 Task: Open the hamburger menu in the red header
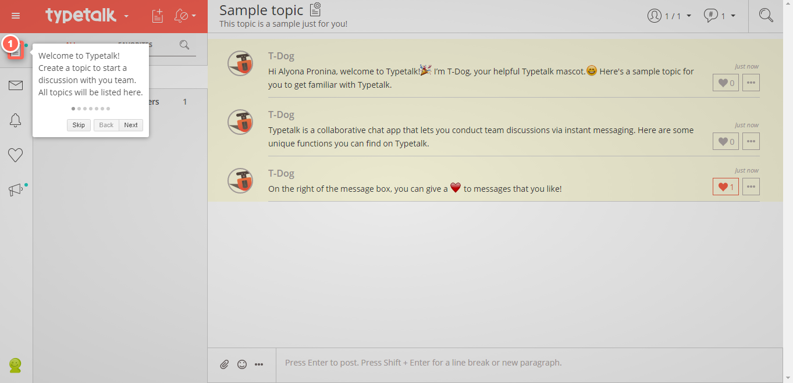[x=16, y=16]
